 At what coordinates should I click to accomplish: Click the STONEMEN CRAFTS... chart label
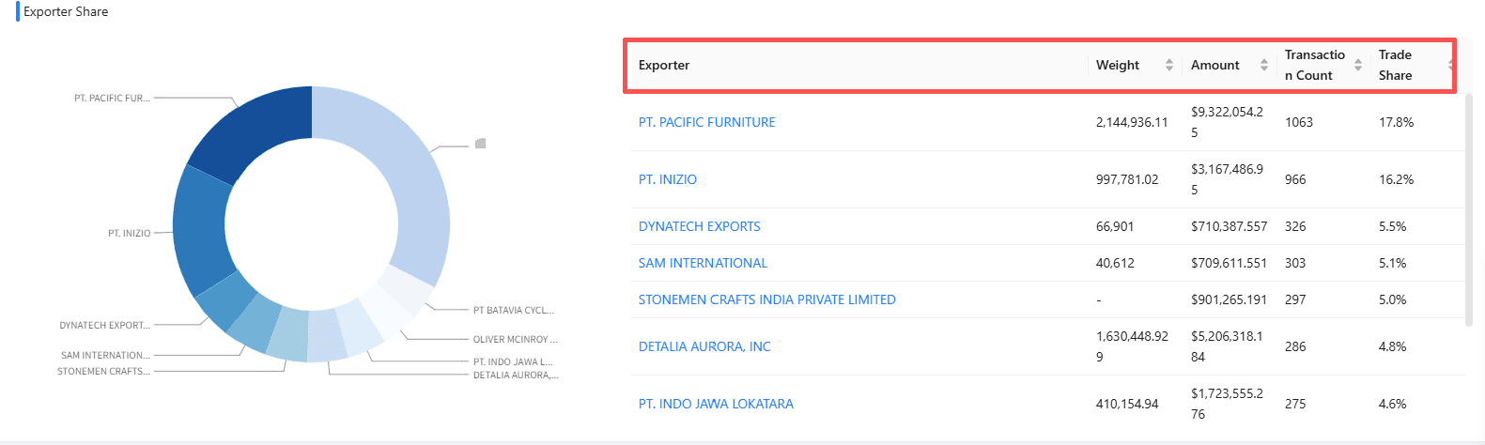[x=103, y=371]
